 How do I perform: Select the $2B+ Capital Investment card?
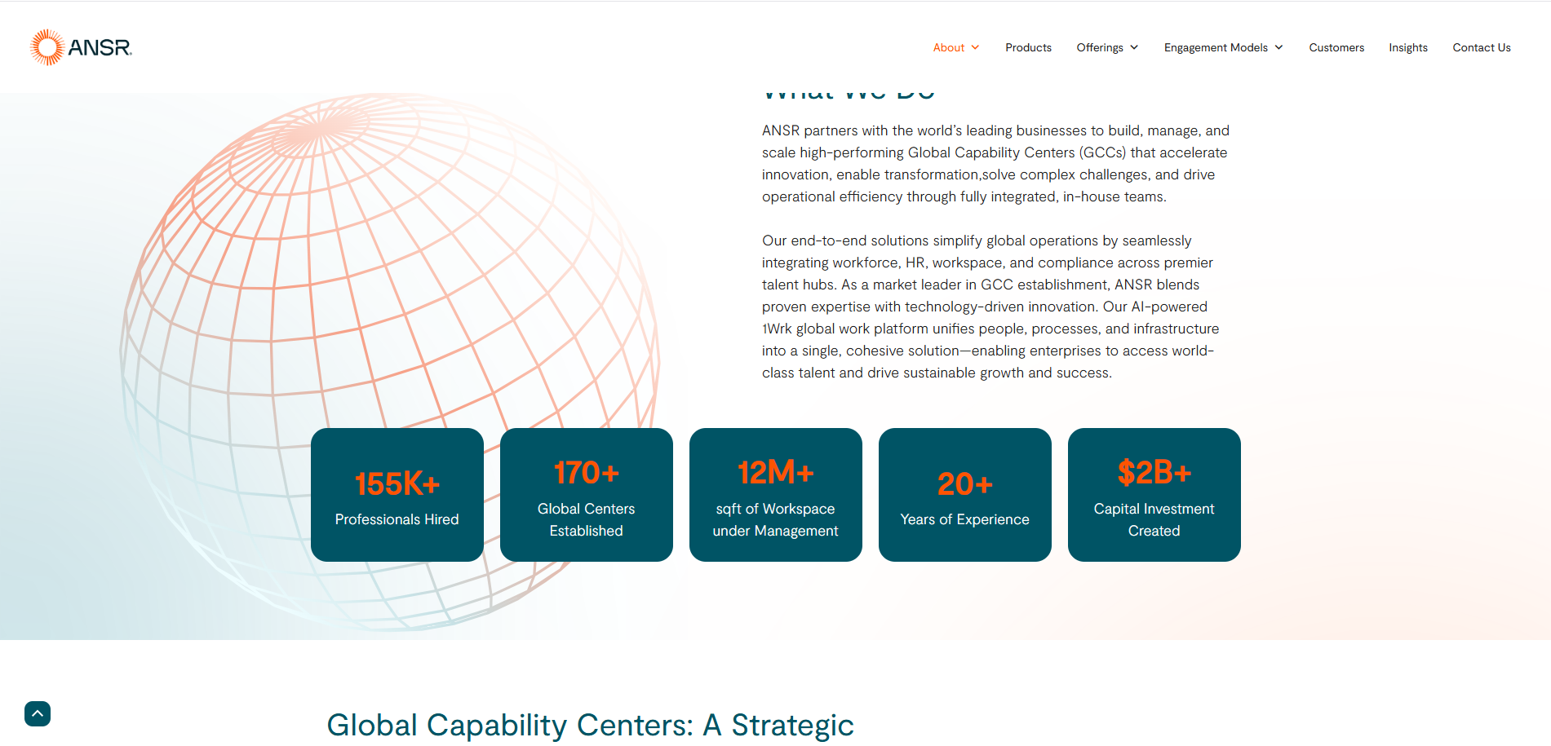click(x=1154, y=495)
